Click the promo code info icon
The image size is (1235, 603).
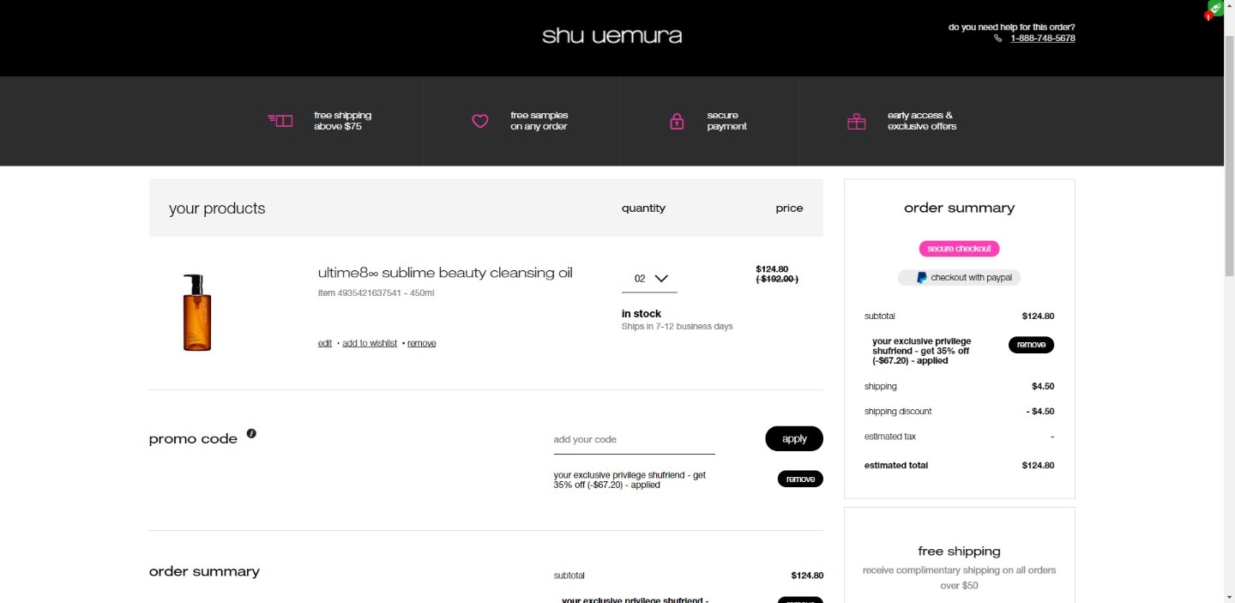tap(251, 433)
